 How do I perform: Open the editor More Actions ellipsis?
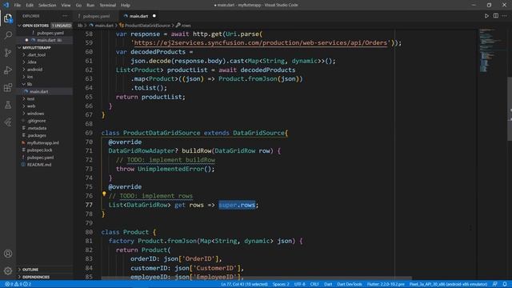pyautogui.click(x=505, y=16)
